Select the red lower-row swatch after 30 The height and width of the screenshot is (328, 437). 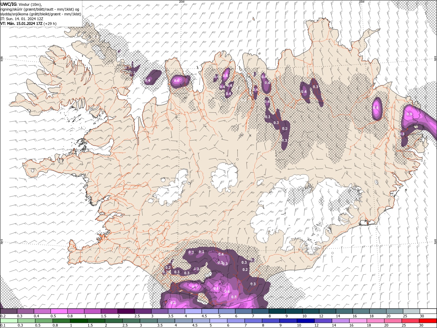tap(428, 321)
